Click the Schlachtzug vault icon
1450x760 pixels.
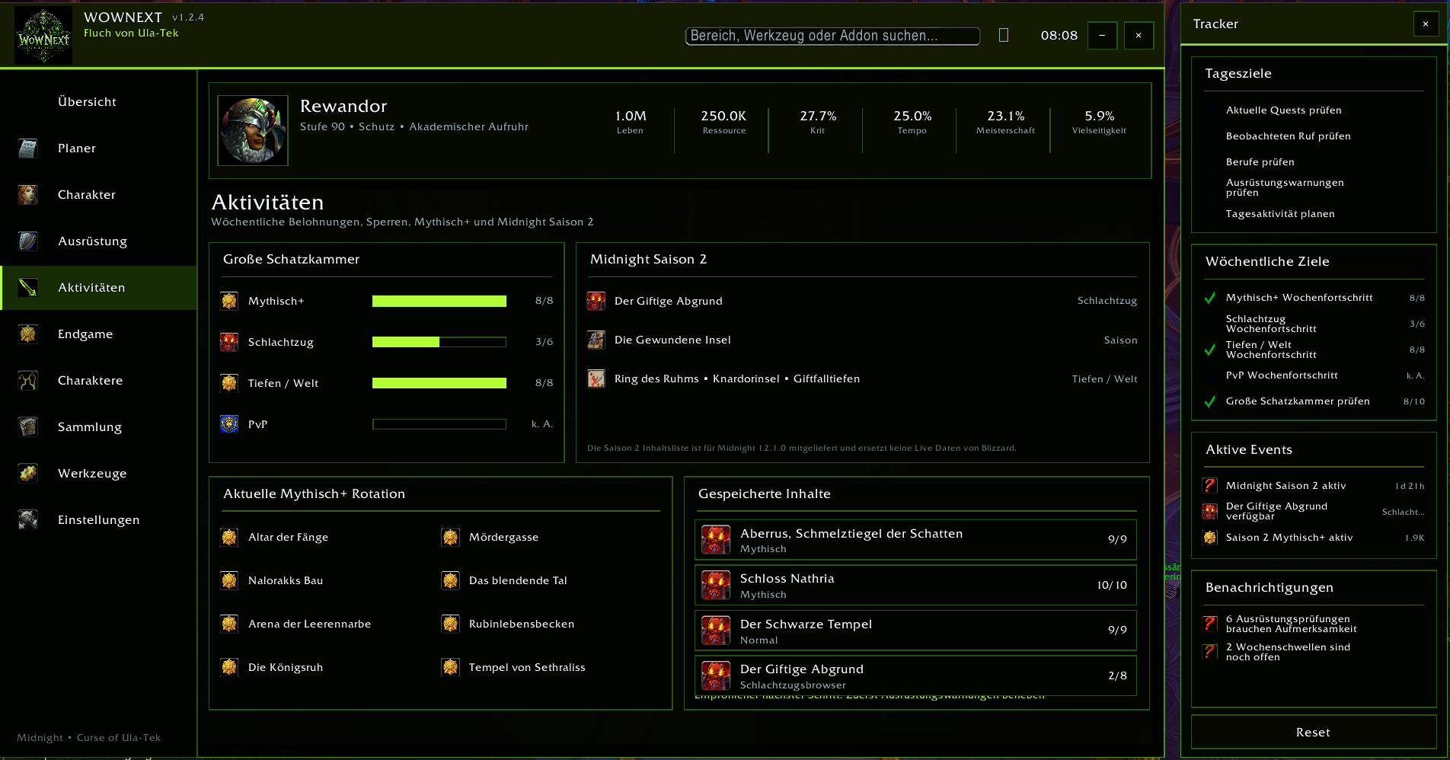229,342
